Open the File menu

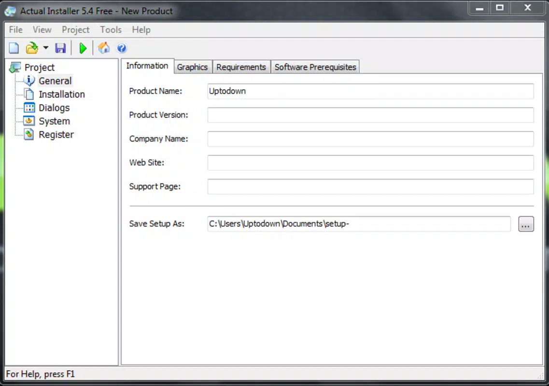16,30
